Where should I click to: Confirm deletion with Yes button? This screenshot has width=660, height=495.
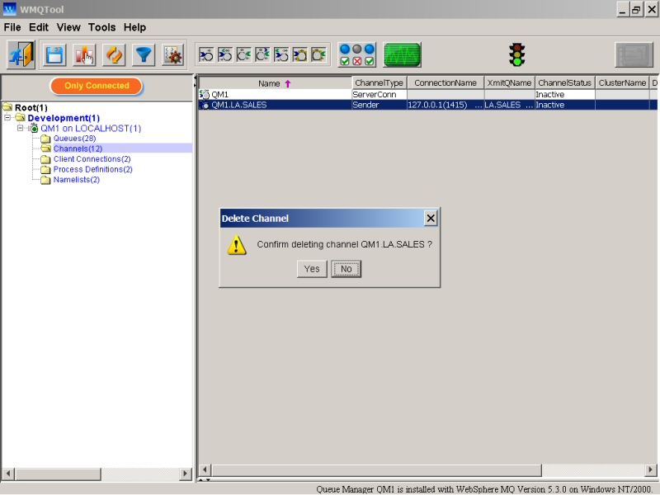pos(312,269)
